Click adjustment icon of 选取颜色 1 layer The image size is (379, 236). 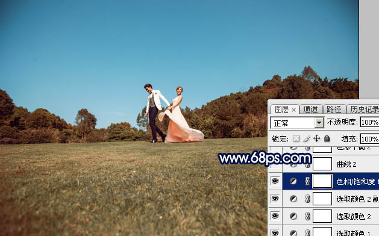(293, 233)
